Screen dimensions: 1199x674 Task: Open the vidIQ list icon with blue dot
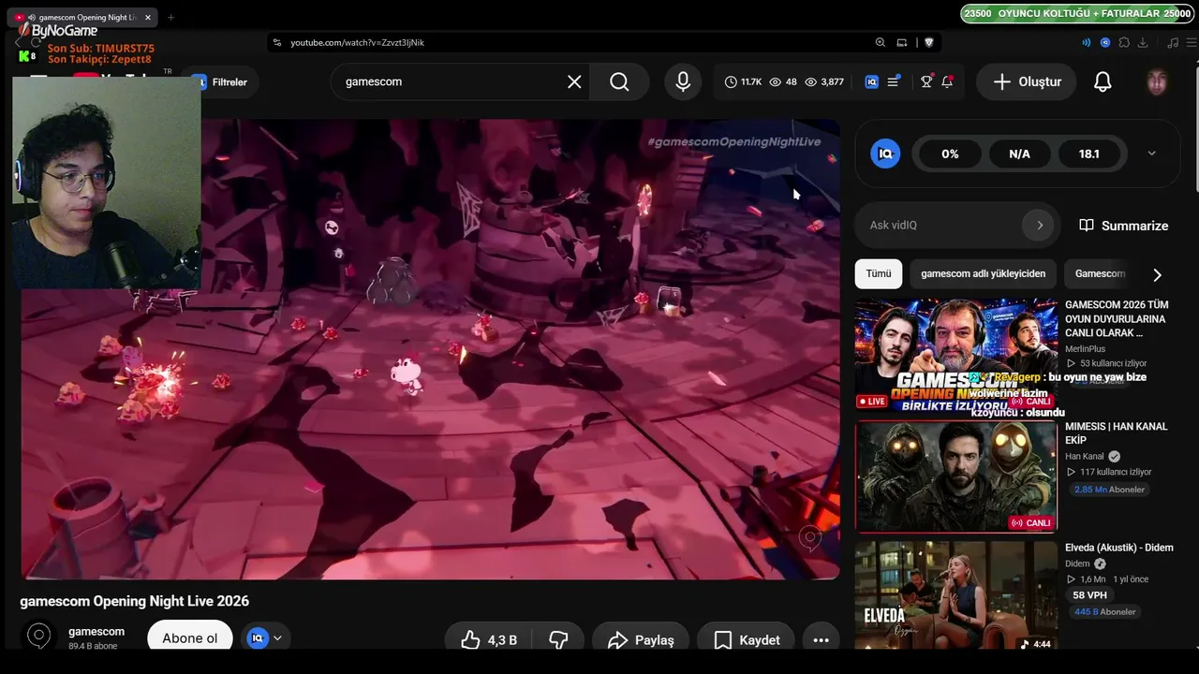tap(894, 82)
